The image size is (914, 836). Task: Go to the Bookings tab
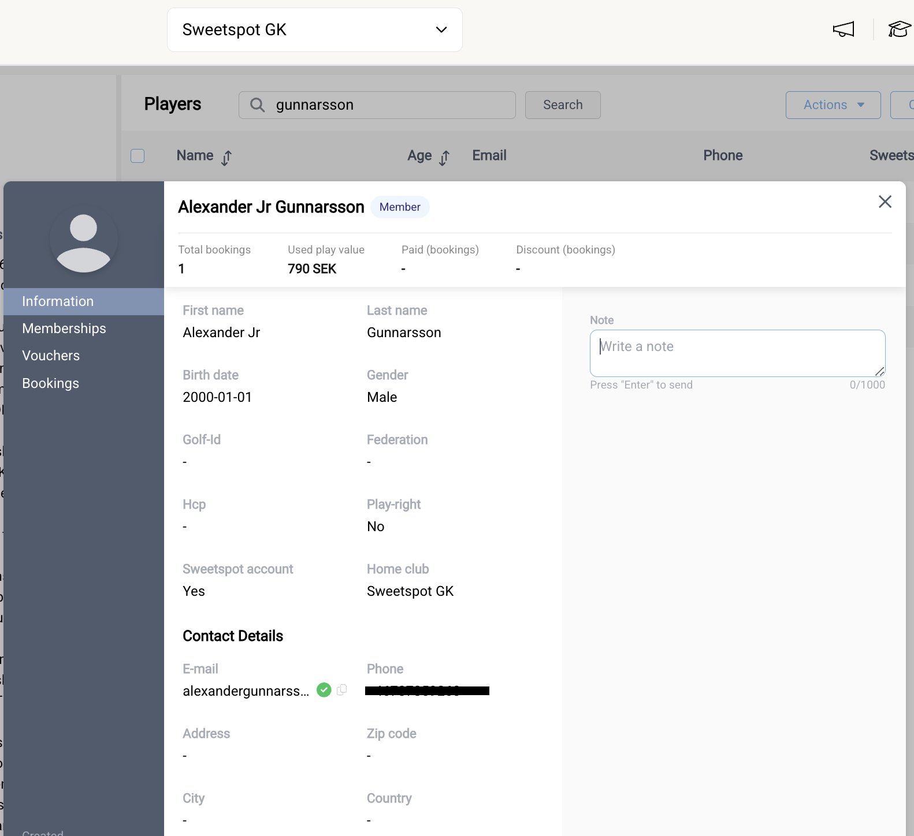pyautogui.click(x=50, y=383)
